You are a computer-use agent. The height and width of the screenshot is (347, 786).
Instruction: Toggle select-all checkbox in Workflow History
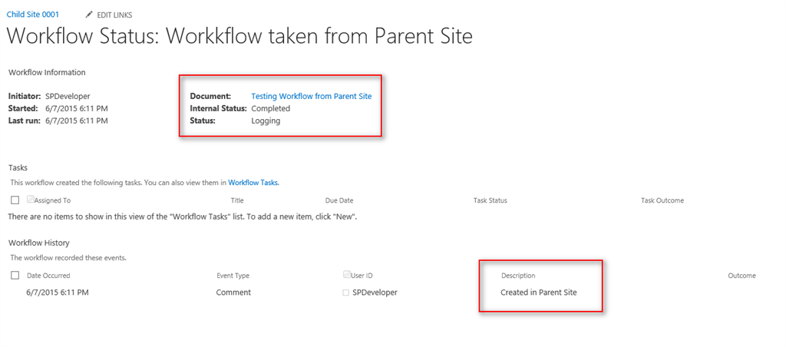pos(15,276)
